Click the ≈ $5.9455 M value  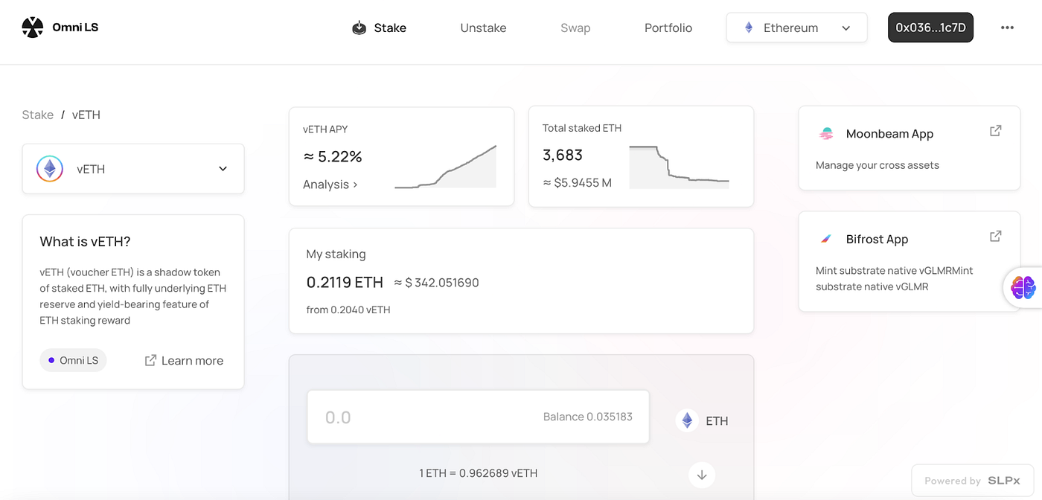click(x=577, y=182)
